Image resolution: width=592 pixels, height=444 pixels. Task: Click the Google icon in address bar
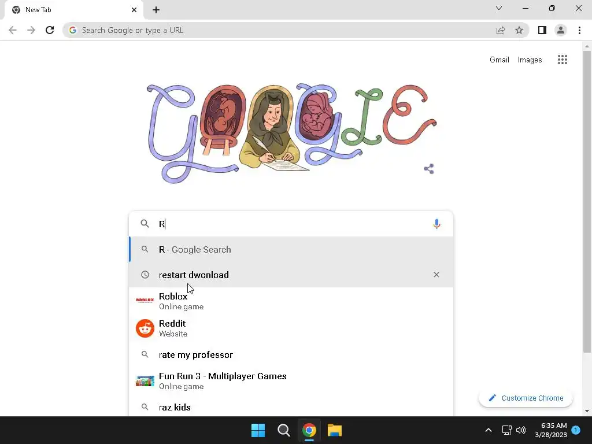[73, 30]
